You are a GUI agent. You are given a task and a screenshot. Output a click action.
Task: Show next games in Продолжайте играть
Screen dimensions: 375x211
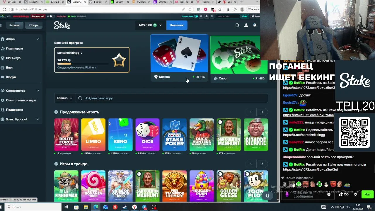[262, 112]
